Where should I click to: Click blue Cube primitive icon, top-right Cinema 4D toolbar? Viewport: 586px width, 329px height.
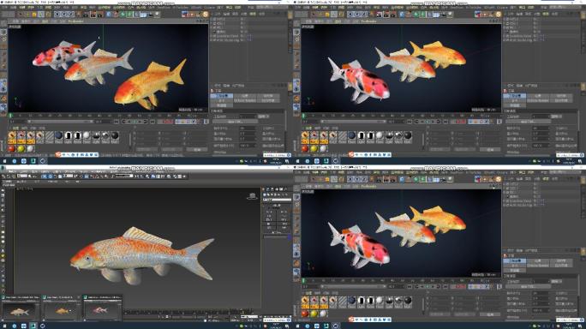(x=402, y=15)
